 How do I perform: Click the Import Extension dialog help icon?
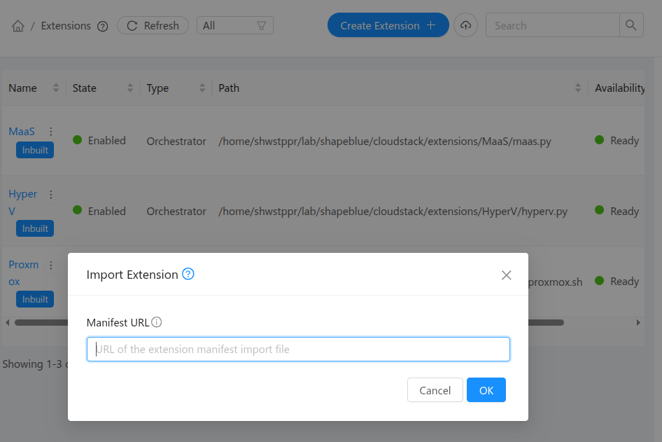coord(188,275)
